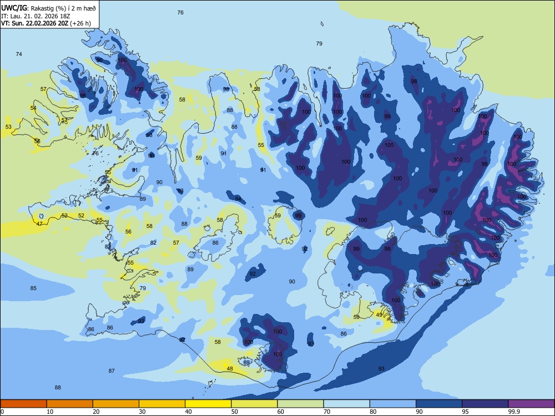Click the title text 'Rakastig (%) í 2 m hæð'
The height and width of the screenshot is (416, 555).
click(x=63, y=8)
